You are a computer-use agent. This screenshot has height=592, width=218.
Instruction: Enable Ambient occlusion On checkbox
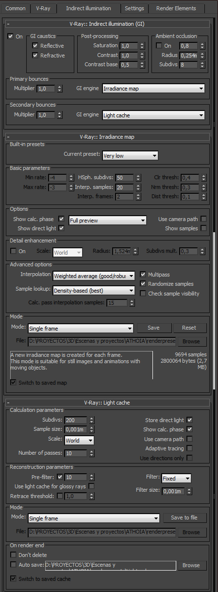[159, 46]
